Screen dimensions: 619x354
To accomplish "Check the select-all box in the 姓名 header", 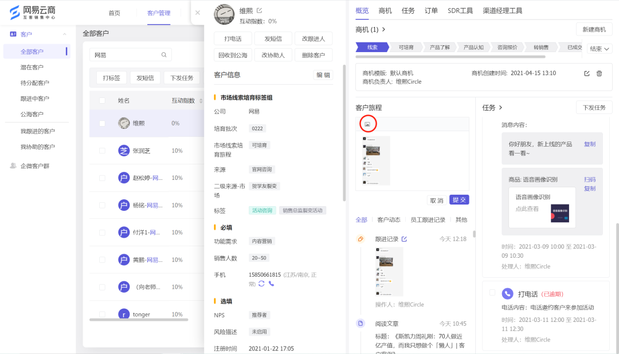I will [102, 101].
